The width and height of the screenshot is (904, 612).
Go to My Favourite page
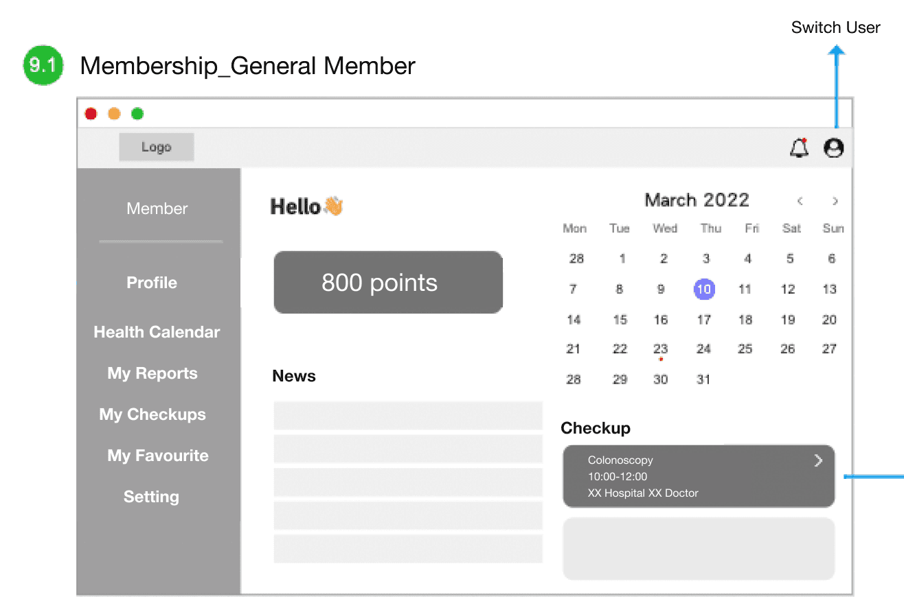pos(158,456)
